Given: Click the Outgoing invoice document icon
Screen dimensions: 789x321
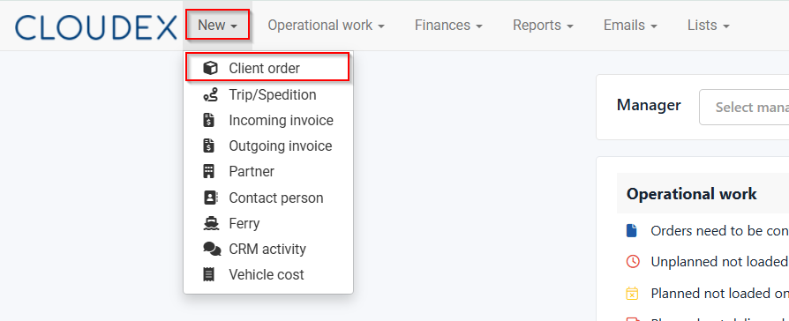Looking at the screenshot, I should [x=209, y=146].
